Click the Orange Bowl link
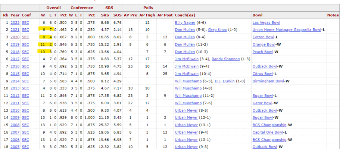 (x=264, y=44)
